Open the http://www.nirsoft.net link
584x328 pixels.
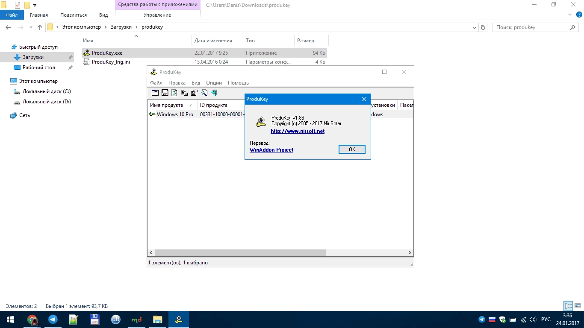click(298, 131)
